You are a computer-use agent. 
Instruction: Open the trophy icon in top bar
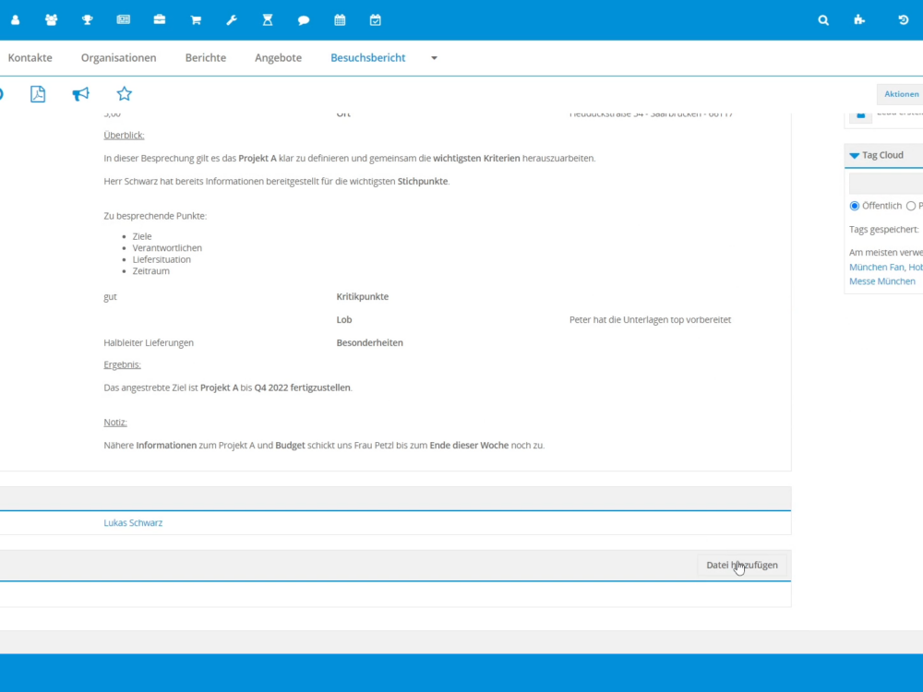87,19
